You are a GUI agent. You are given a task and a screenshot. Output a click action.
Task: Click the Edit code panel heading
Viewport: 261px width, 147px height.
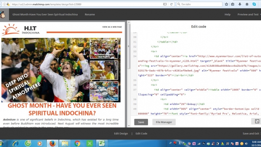click(x=199, y=27)
